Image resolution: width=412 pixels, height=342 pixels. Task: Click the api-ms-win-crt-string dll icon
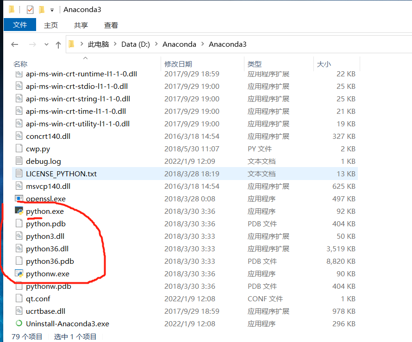(x=19, y=99)
